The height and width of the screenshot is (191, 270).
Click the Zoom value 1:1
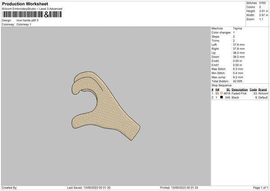coord(261,19)
